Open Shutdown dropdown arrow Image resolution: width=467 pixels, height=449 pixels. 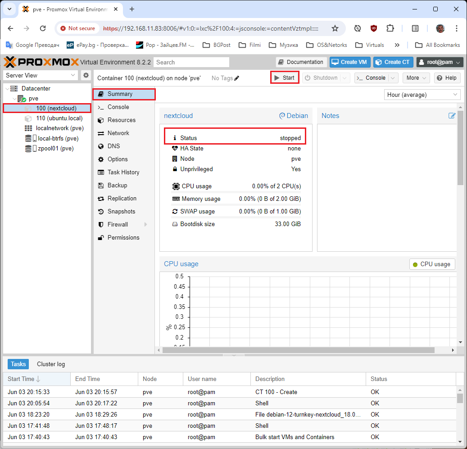(345, 78)
